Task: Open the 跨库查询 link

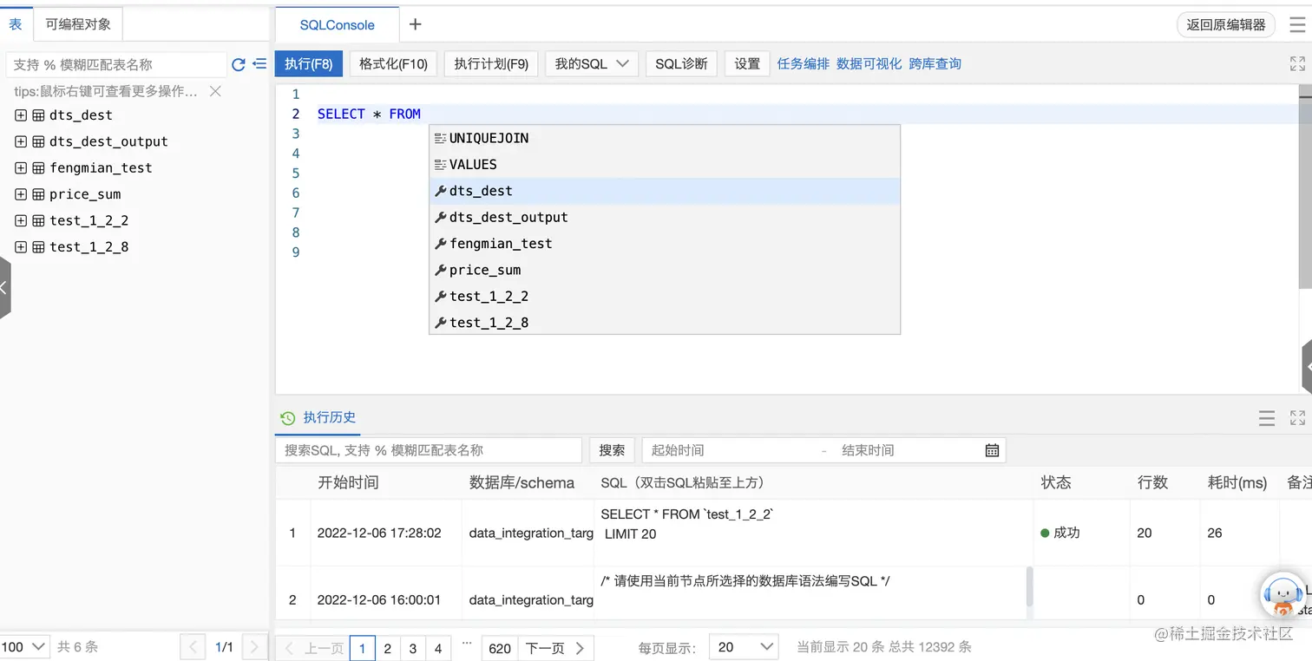Action: coord(935,62)
